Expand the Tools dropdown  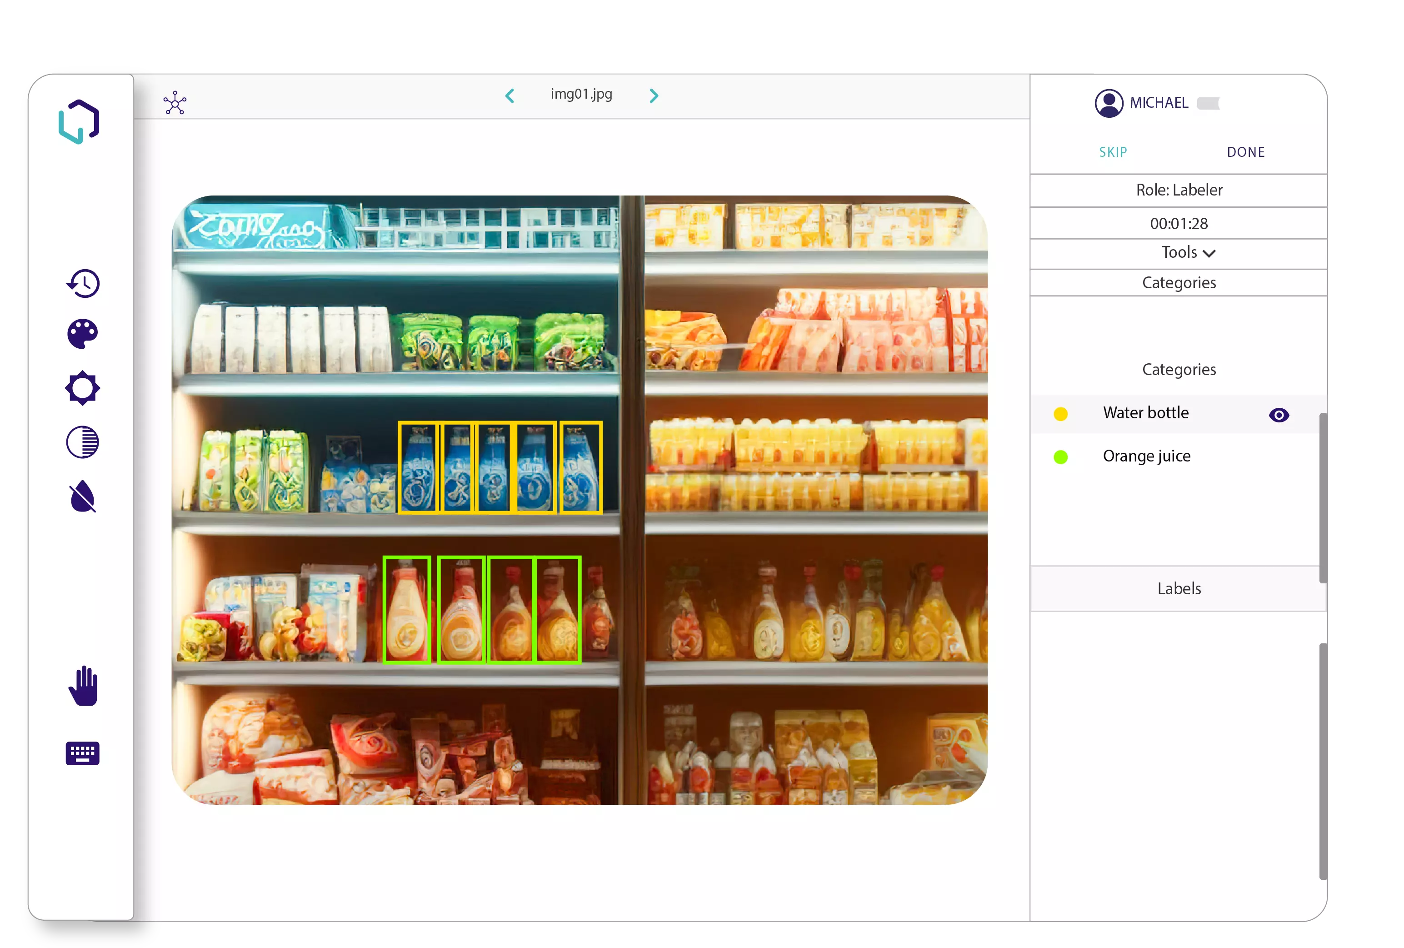tap(1187, 252)
